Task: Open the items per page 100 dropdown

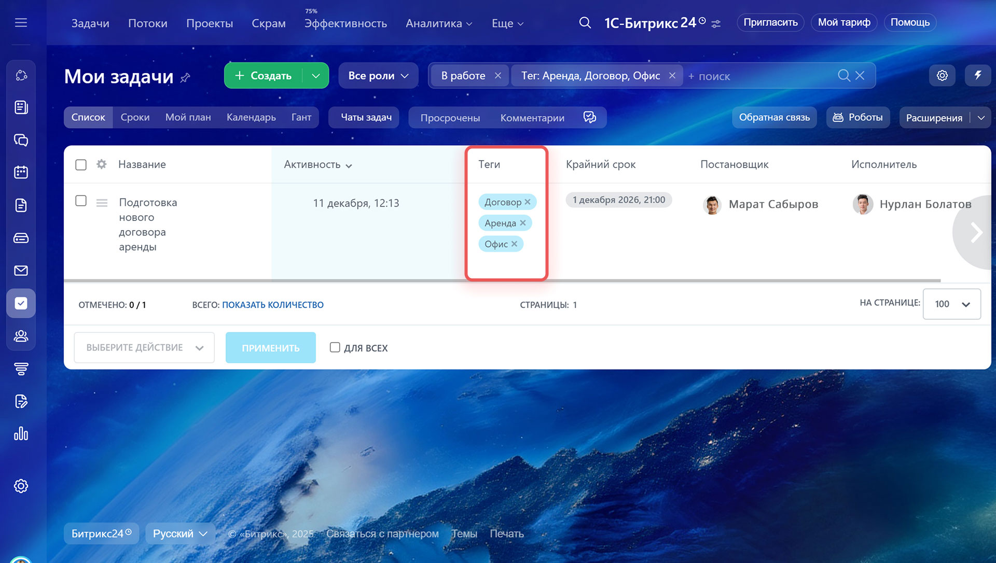Action: pyautogui.click(x=951, y=304)
